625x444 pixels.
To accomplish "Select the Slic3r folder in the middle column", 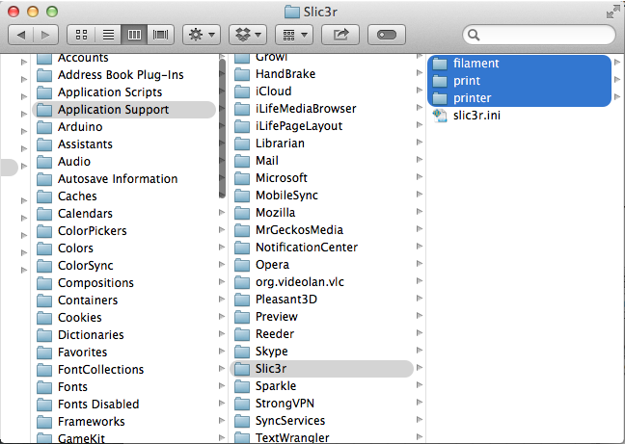I will (321, 369).
